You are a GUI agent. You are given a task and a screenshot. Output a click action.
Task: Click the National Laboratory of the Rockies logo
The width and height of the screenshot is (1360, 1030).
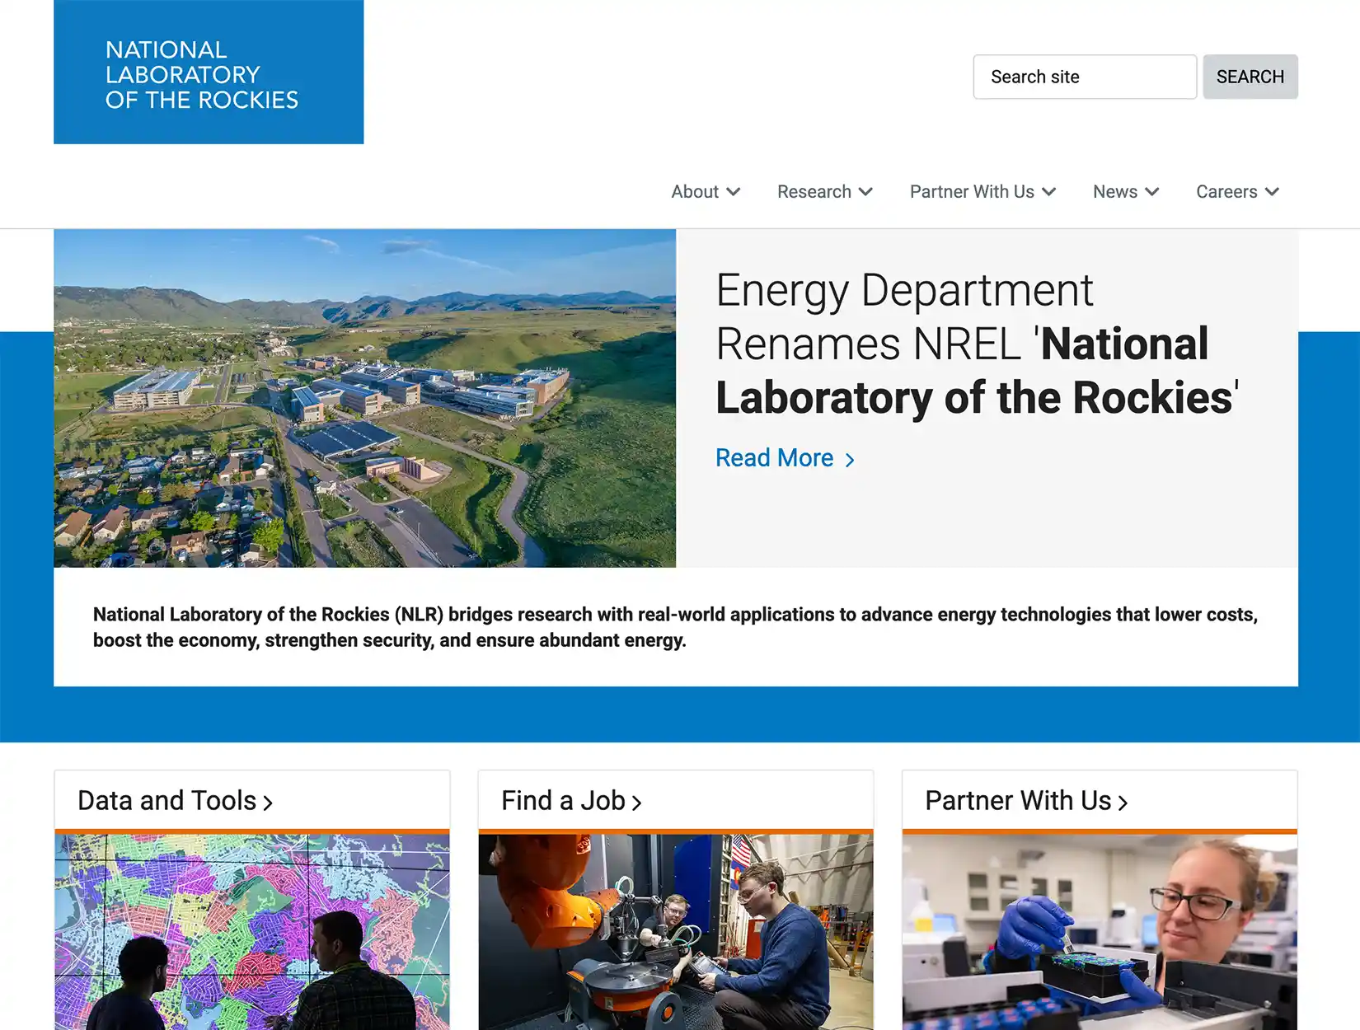tap(209, 73)
